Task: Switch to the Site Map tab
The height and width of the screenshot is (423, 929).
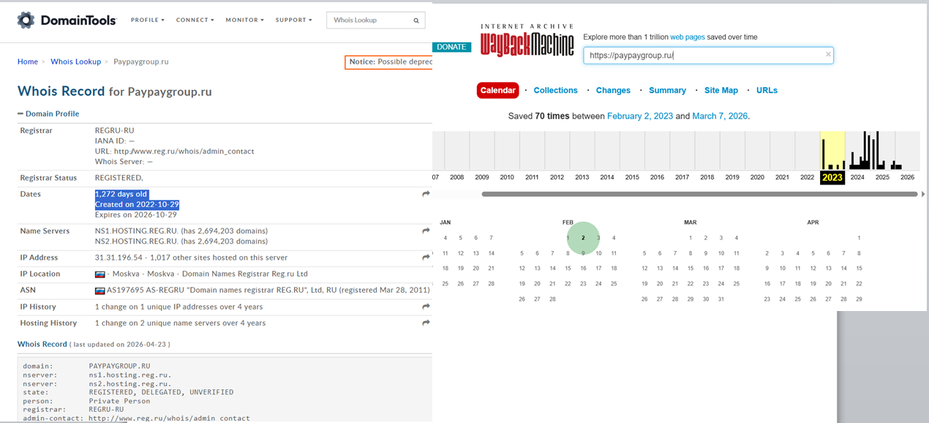Action: (721, 90)
